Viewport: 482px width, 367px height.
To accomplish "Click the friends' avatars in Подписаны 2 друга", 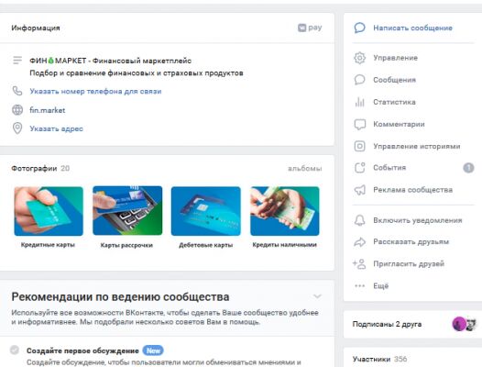I will tap(464, 324).
